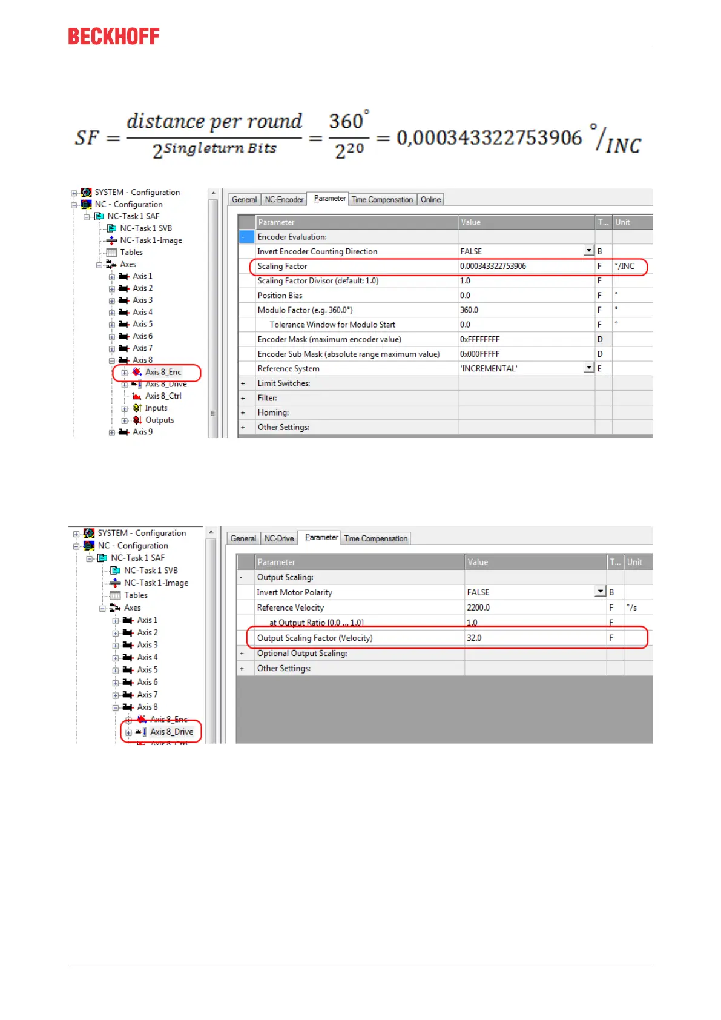Click the Axis 8_Ctrl controller icon in the NC-Encoder screenshot
Screen dimensions: 721x1020
point(137,396)
